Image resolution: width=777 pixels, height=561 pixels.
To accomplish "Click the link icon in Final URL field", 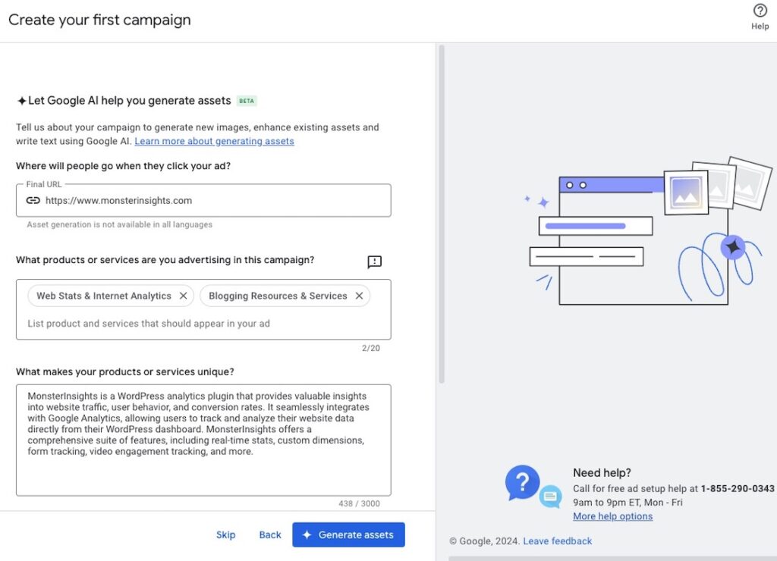I will pyautogui.click(x=33, y=201).
